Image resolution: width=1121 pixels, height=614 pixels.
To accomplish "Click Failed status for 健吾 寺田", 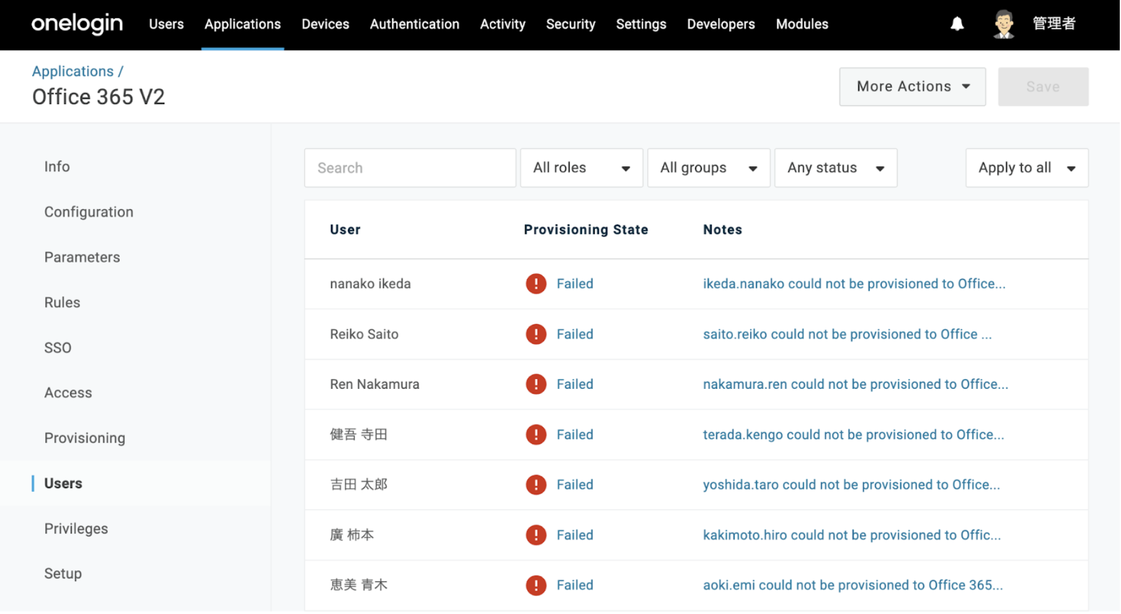I will pos(575,435).
